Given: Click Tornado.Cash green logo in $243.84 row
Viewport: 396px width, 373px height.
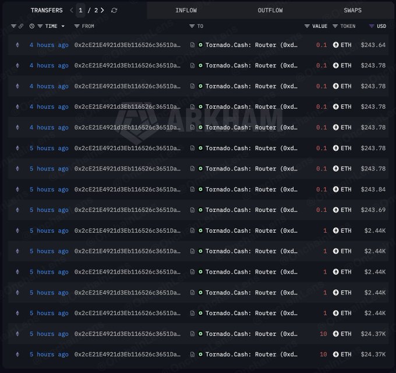Looking at the screenshot, I should click(x=200, y=189).
